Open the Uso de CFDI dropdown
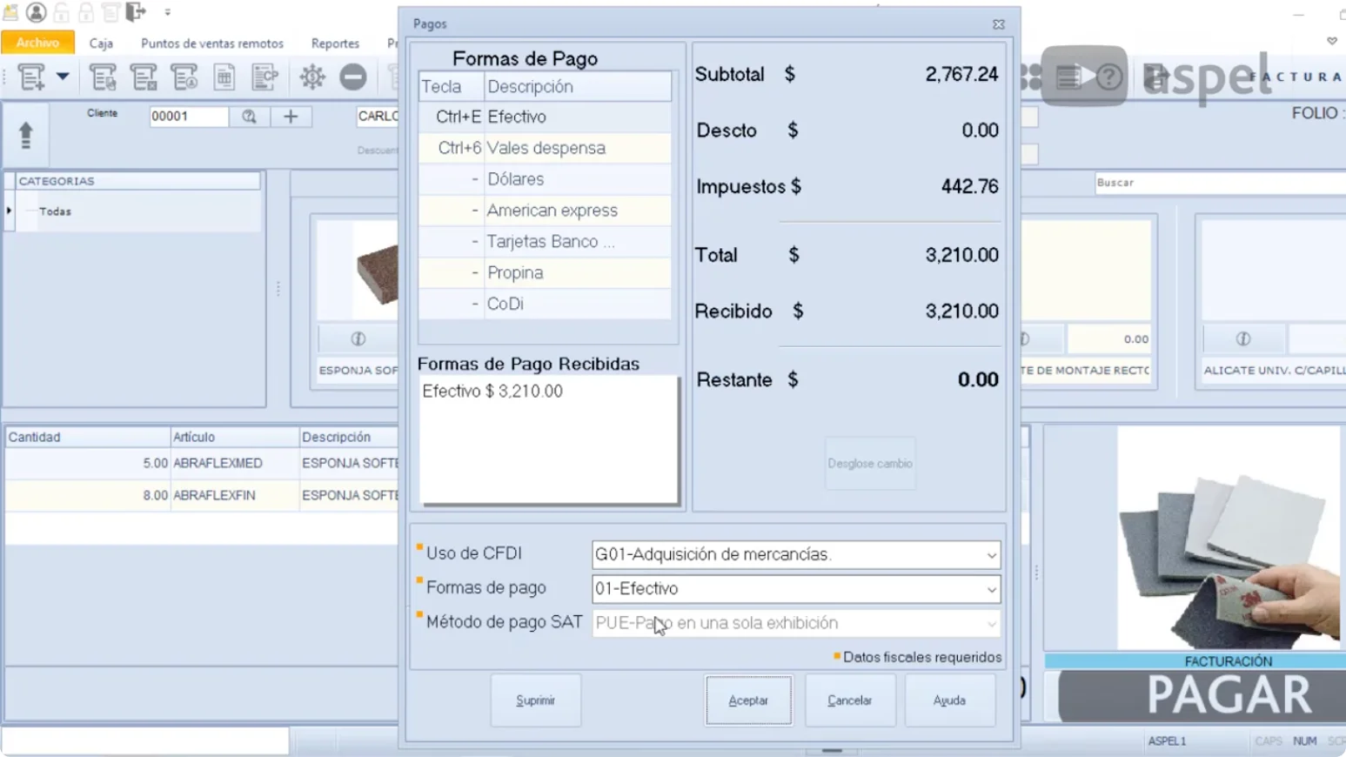Image resolution: width=1346 pixels, height=757 pixels. pyautogui.click(x=991, y=555)
